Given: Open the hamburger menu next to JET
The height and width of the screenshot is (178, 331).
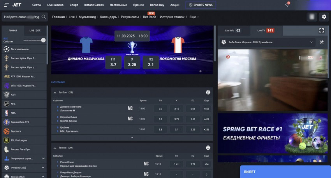Looking at the screenshot, I should pyautogui.click(x=6, y=5).
